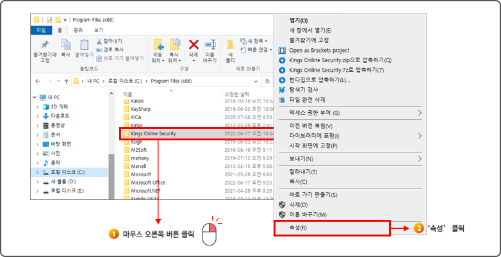Click the Forward navigation arrow
The image size is (501, 257).
click(x=49, y=81)
